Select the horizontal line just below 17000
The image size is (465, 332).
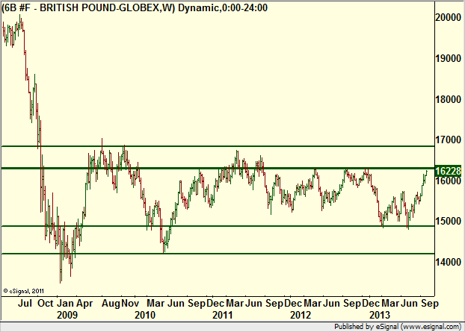218,146
